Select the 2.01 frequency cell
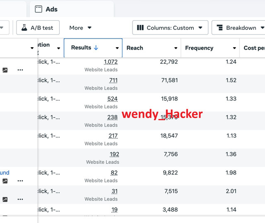The width and height of the screenshot is (265, 223). coord(231,191)
